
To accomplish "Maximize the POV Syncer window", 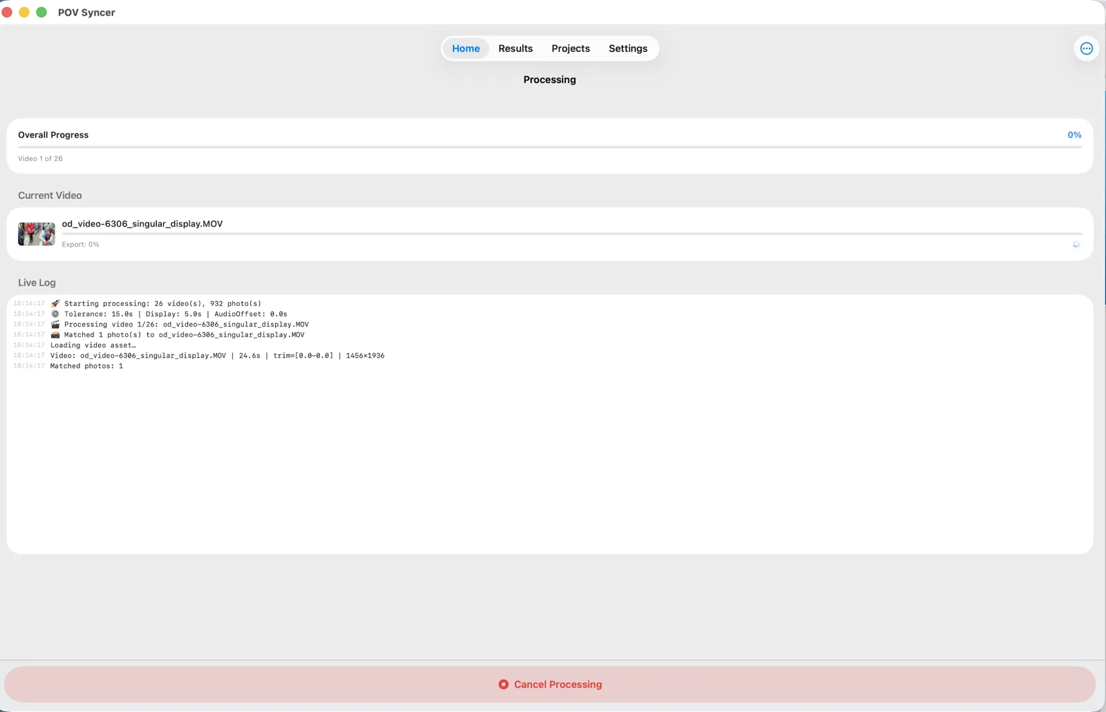I will (41, 12).
